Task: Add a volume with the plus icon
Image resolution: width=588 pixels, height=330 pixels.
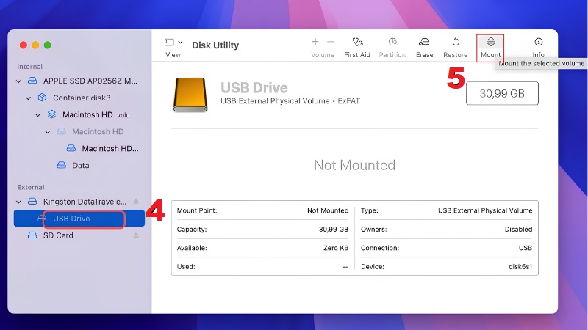Action: (315, 42)
